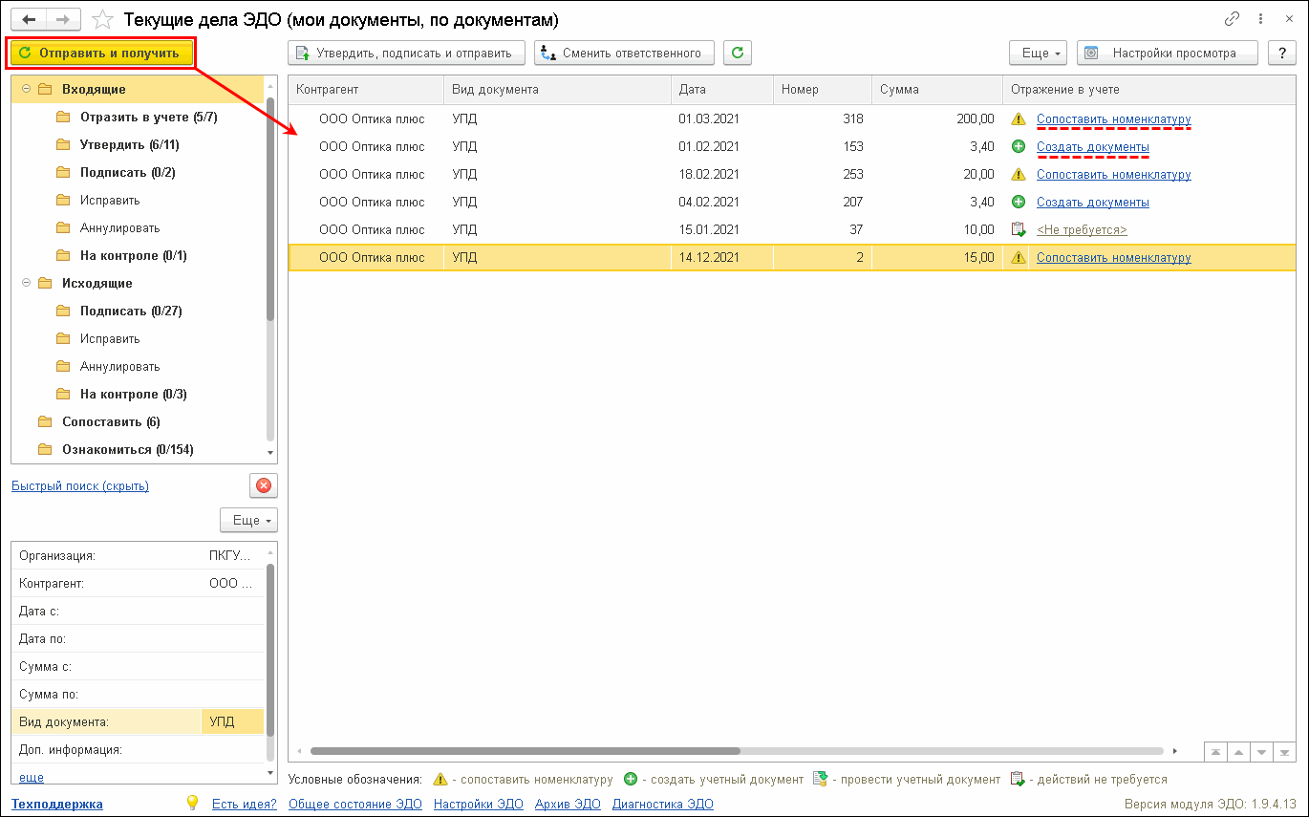Screen dimensions: 1309x817
Task: Open the Техподдержка link
Action: [x=57, y=805]
